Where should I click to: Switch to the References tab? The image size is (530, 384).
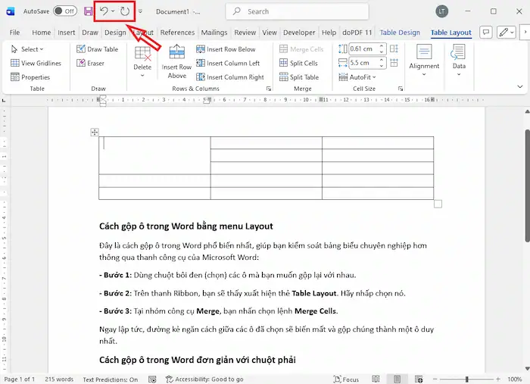coord(177,33)
